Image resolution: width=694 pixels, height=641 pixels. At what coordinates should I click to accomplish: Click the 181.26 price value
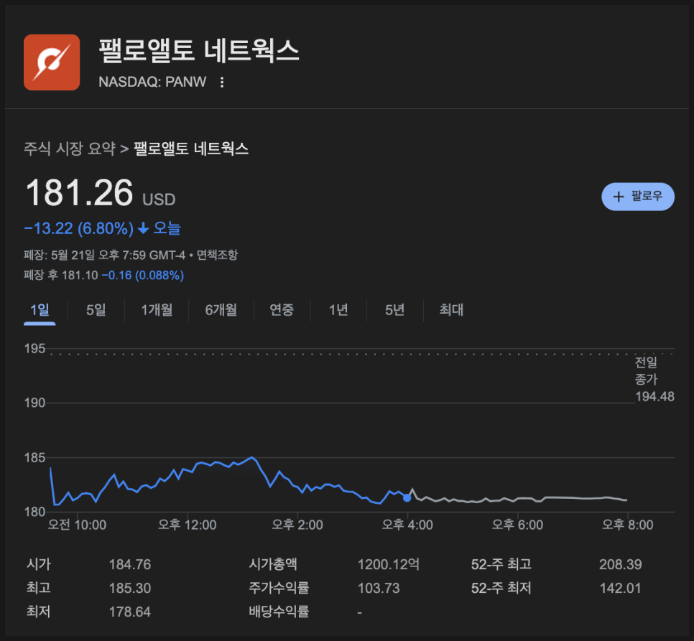[x=79, y=193]
